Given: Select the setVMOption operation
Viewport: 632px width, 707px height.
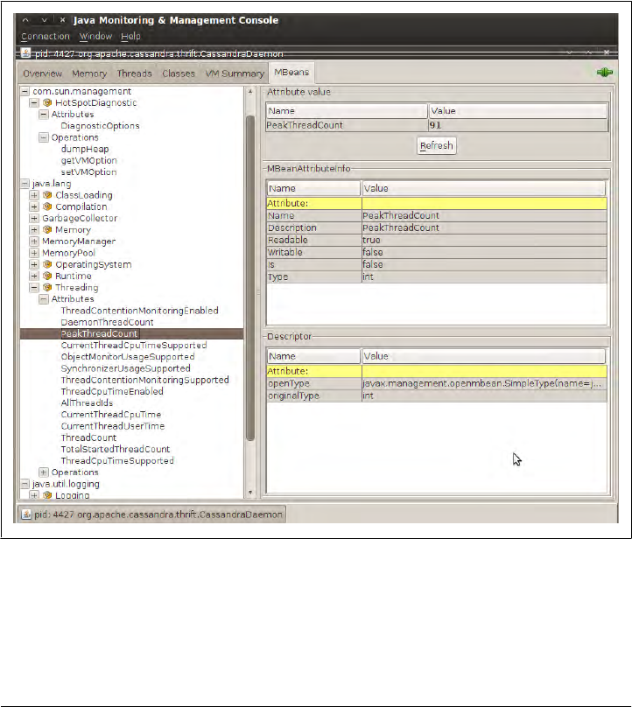Looking at the screenshot, I should coord(89,171).
